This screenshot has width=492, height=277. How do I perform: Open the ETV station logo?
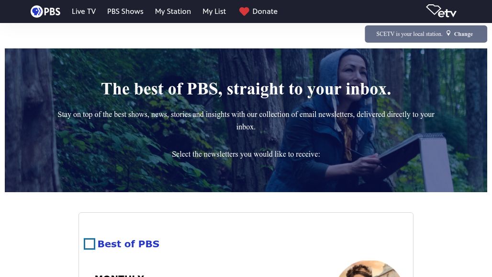coord(441,11)
